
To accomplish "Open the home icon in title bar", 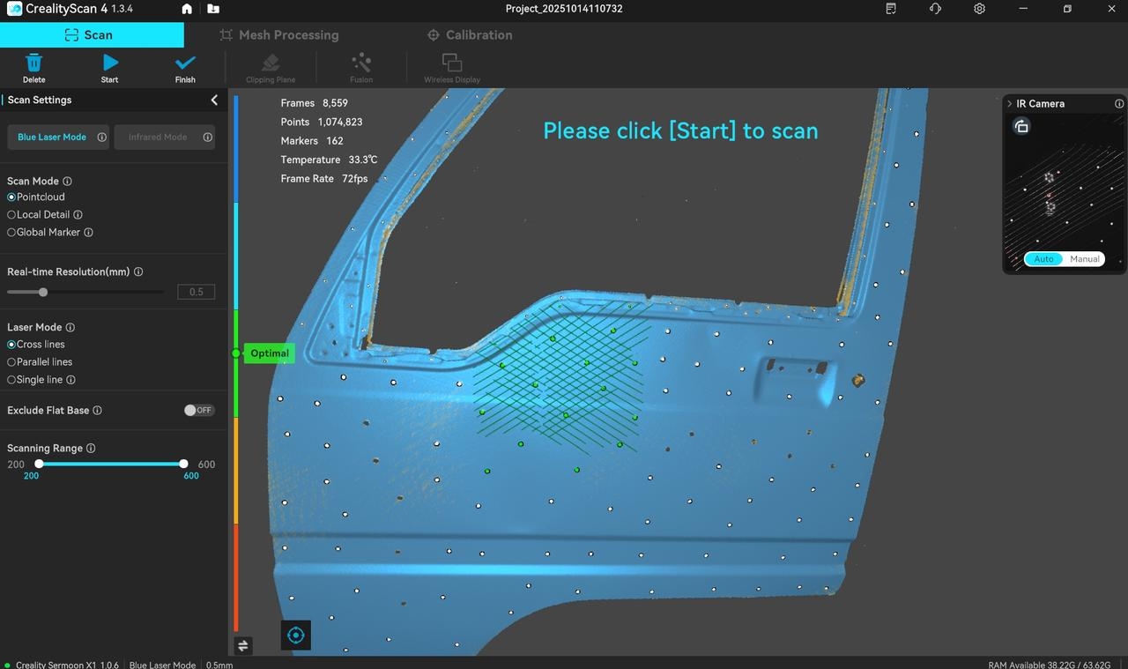I will pyautogui.click(x=187, y=9).
